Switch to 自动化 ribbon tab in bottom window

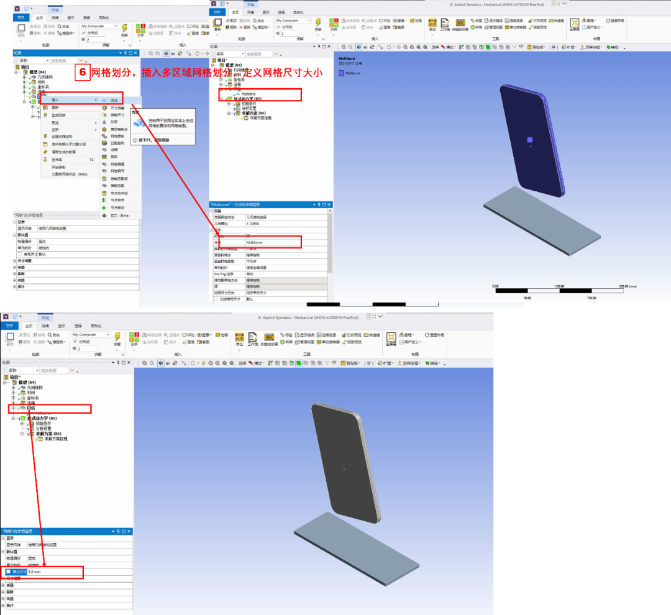click(x=96, y=326)
